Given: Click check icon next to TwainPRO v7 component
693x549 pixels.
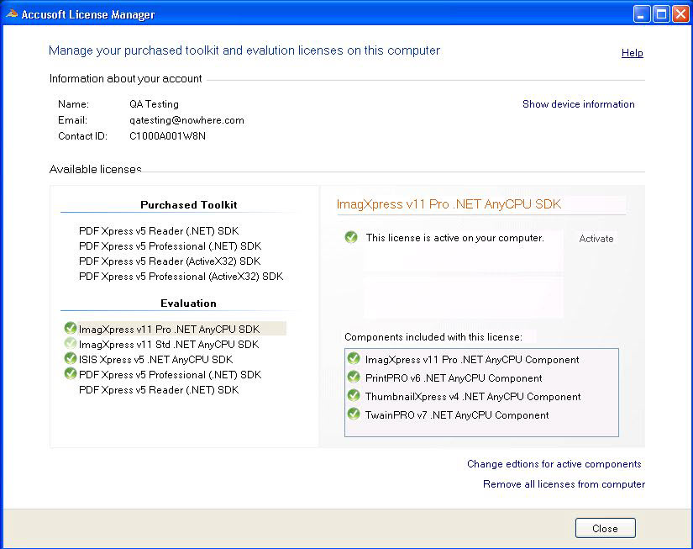Looking at the screenshot, I should coord(354,415).
